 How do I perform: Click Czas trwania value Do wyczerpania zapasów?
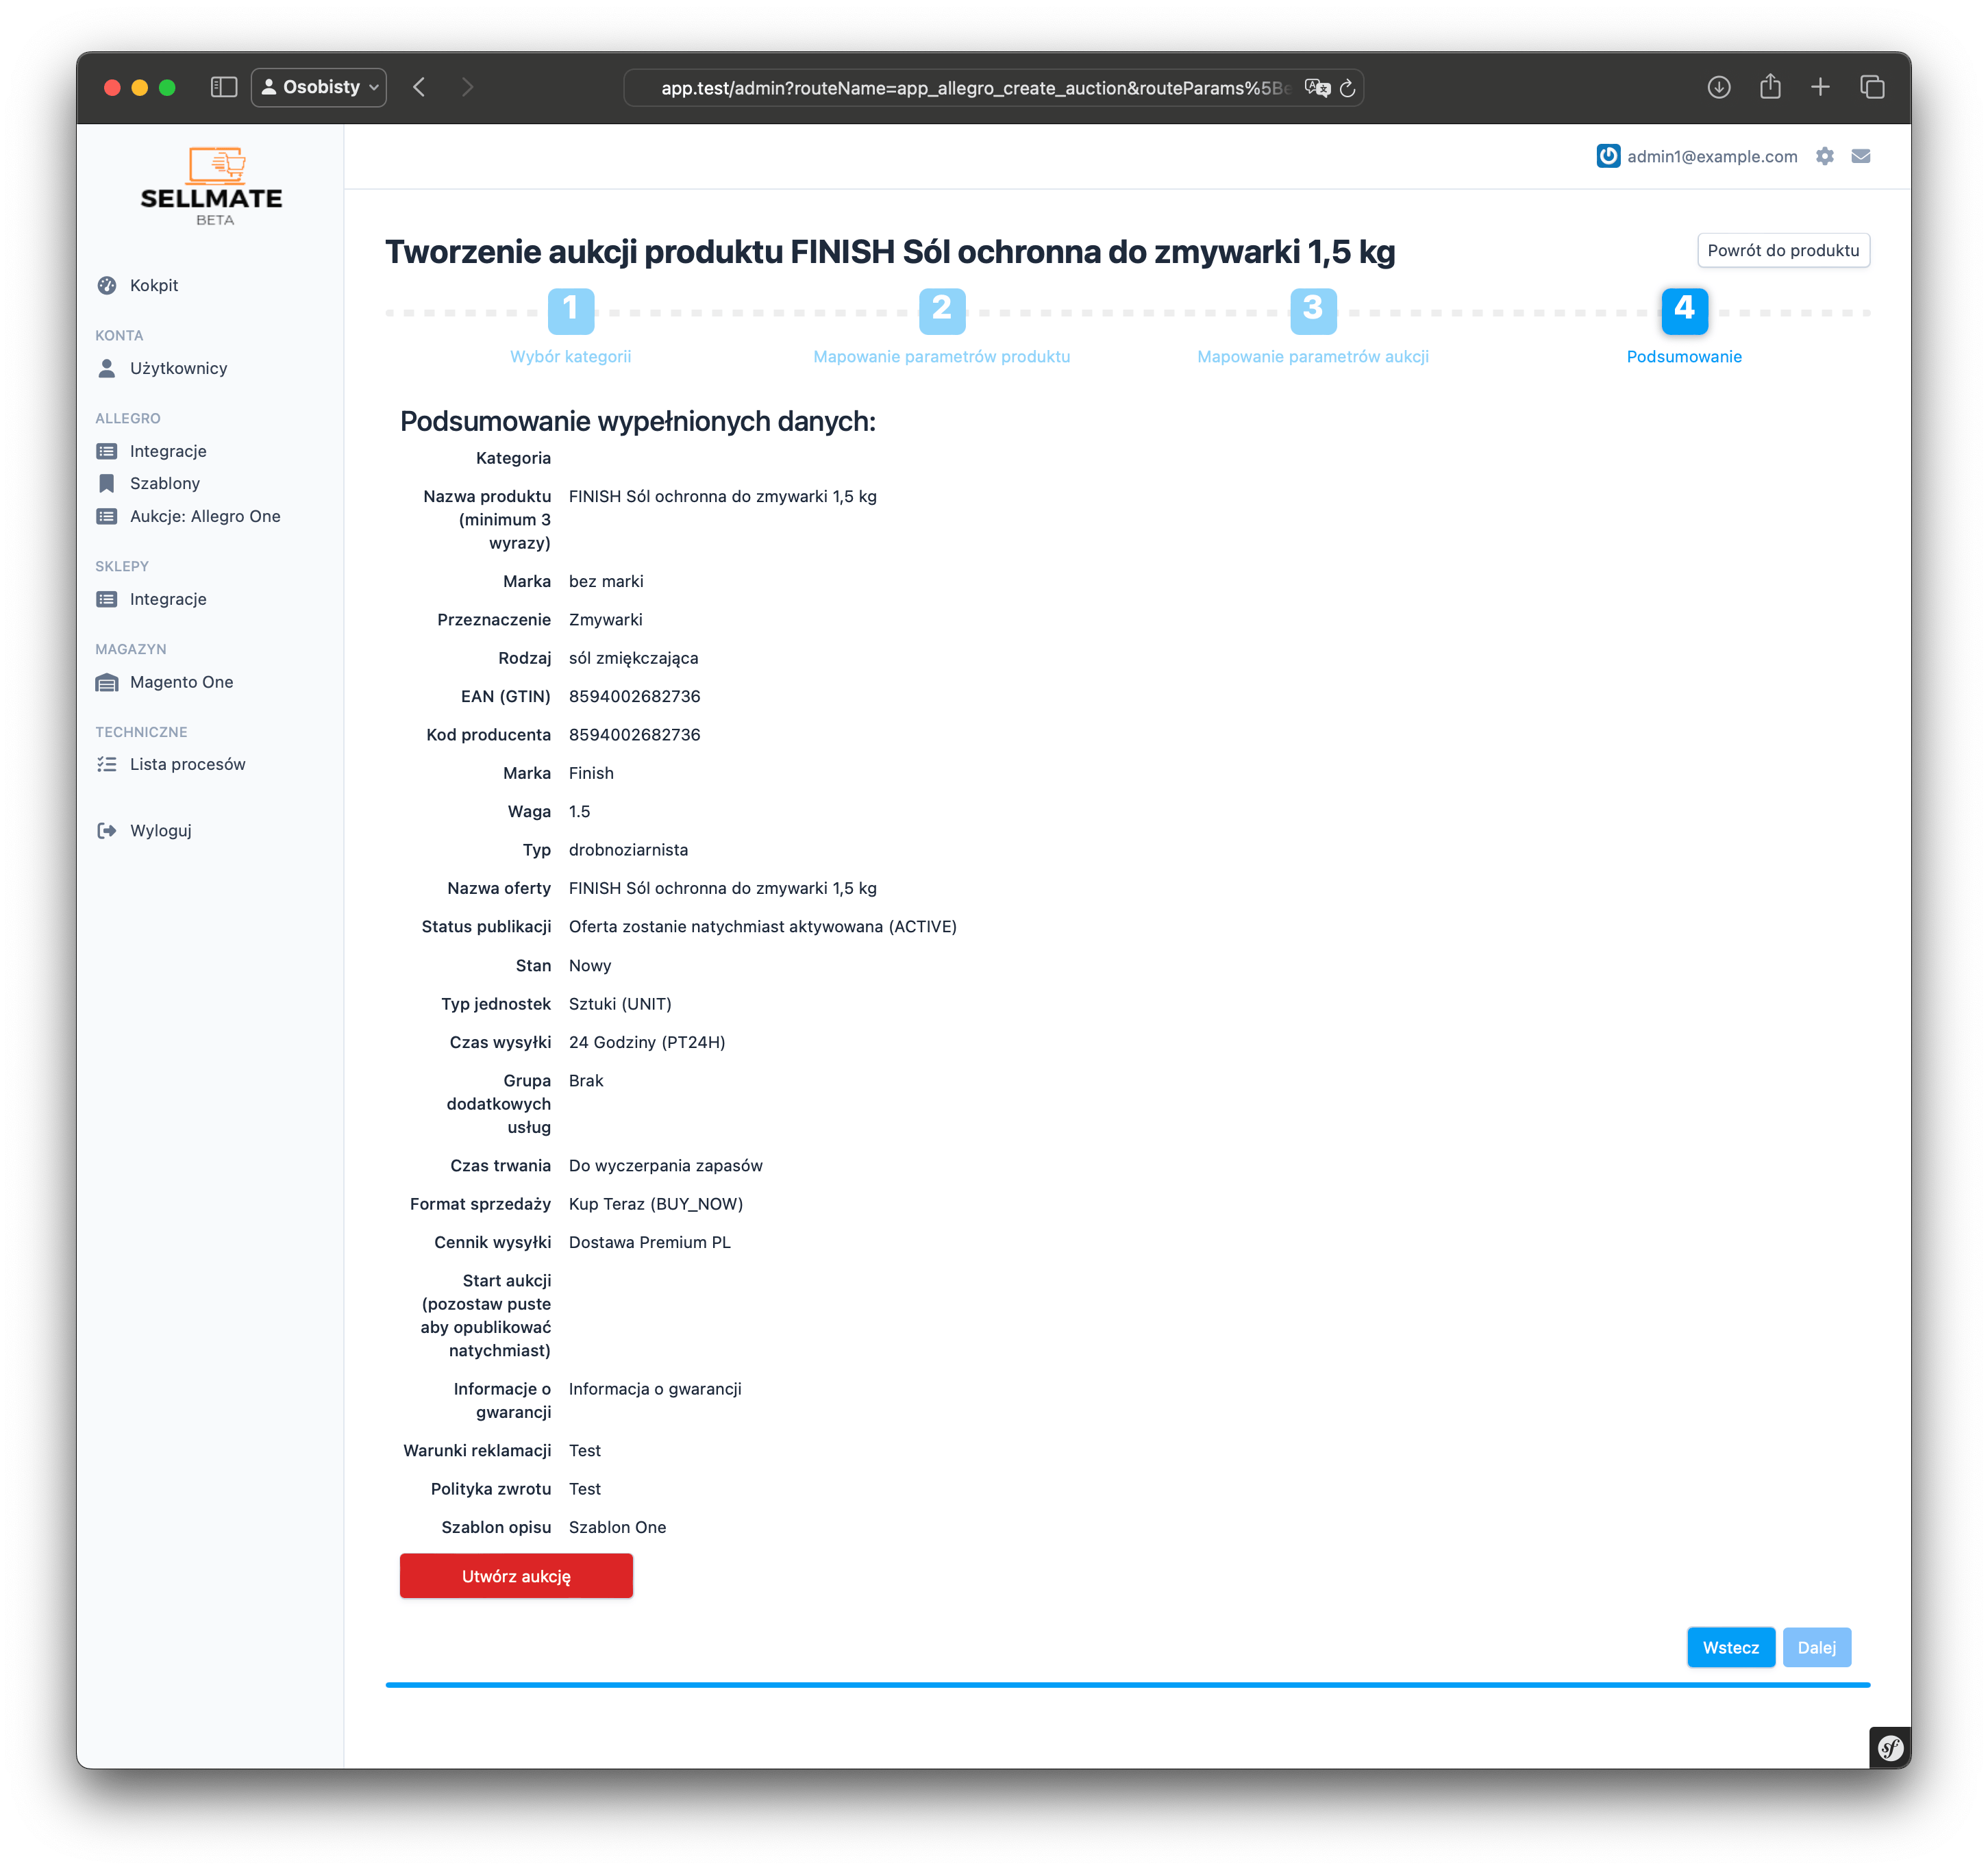click(666, 1165)
